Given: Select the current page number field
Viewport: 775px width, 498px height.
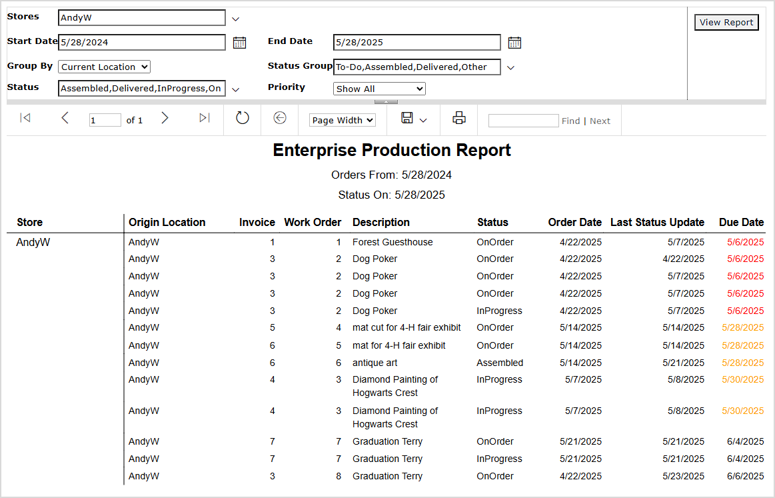Looking at the screenshot, I should [x=105, y=119].
